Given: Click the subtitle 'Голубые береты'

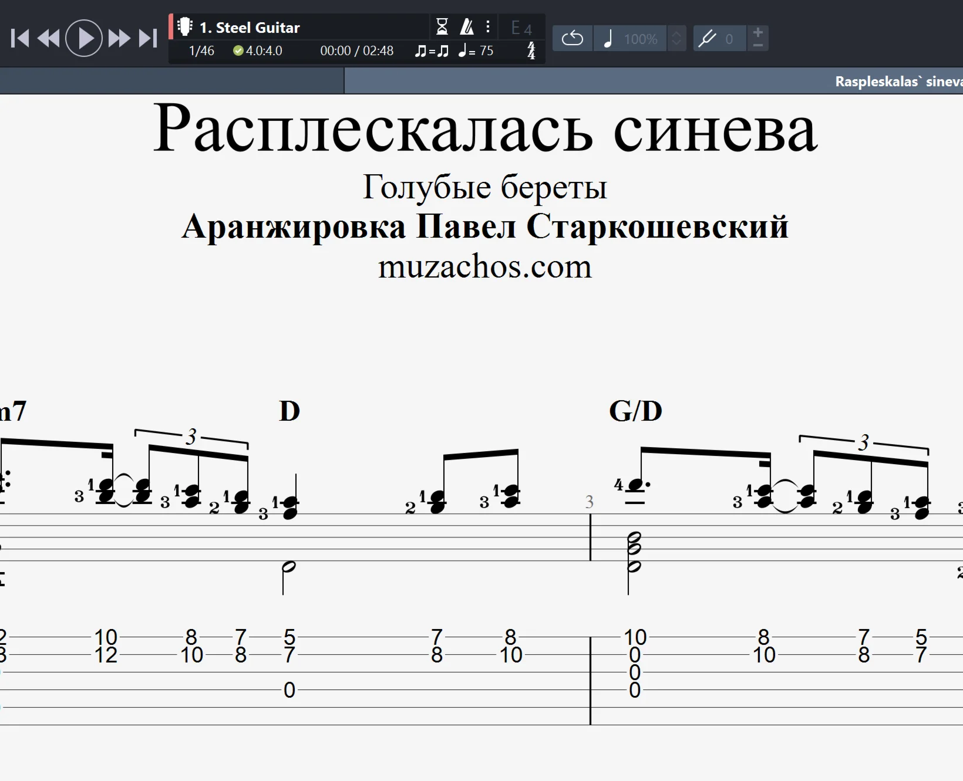Looking at the screenshot, I should pyautogui.click(x=485, y=188).
